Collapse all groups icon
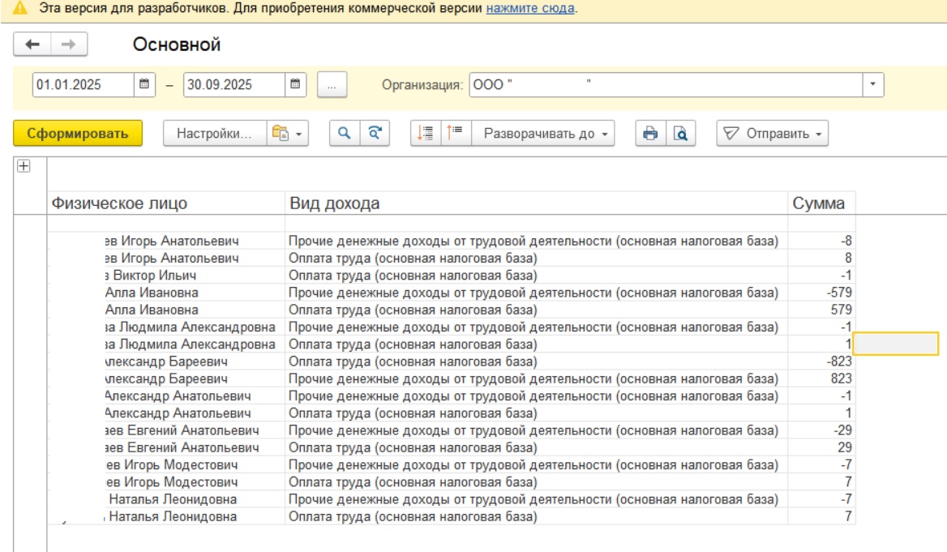The height and width of the screenshot is (552, 947). pyautogui.click(x=454, y=134)
